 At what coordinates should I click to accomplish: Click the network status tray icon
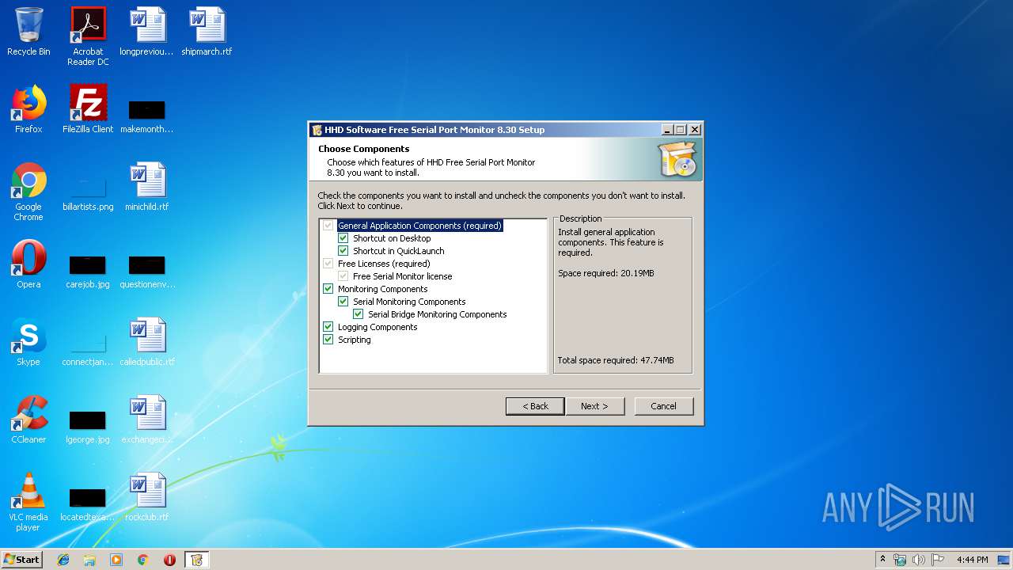tap(900, 560)
